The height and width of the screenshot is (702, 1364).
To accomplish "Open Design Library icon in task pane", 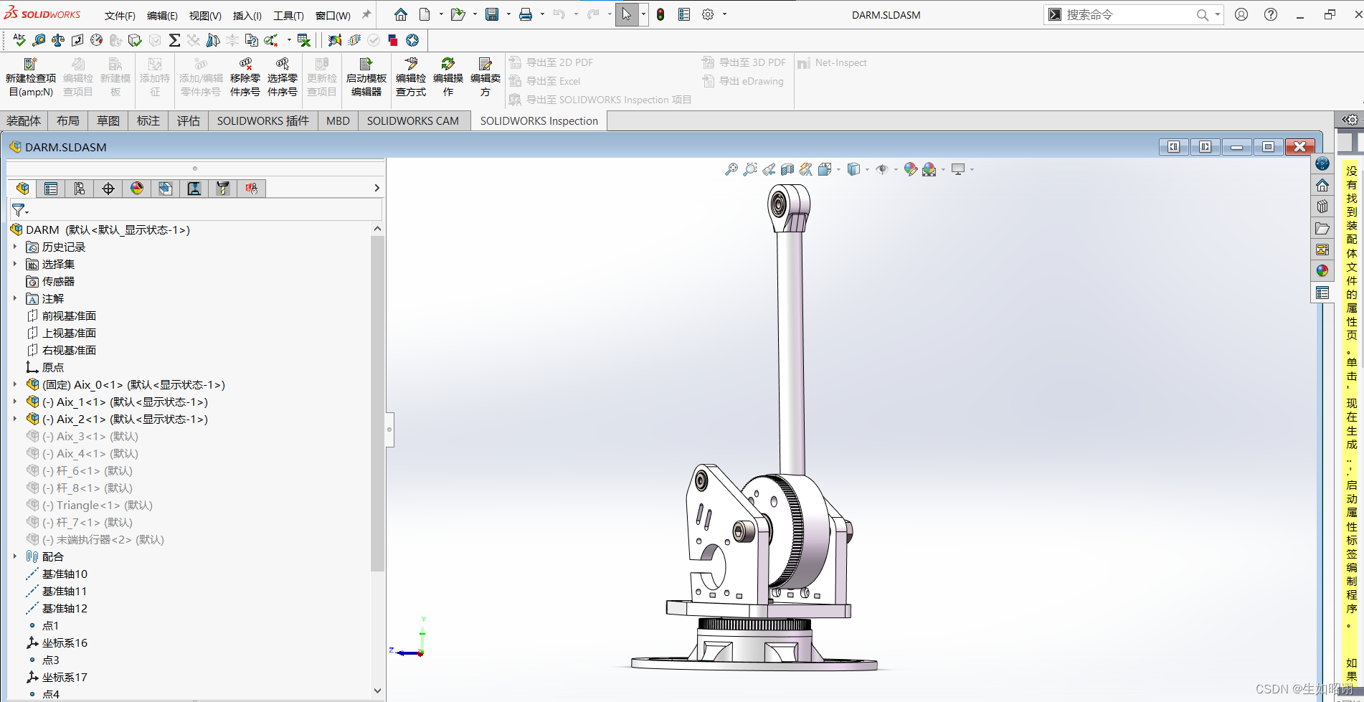I will point(1322,207).
